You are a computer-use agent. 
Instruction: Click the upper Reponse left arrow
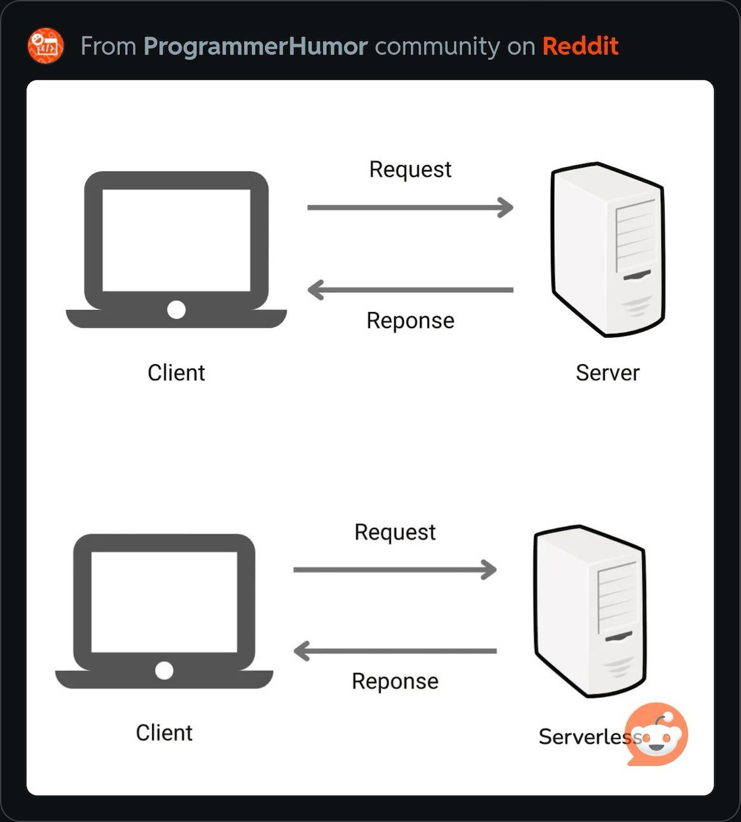410,290
